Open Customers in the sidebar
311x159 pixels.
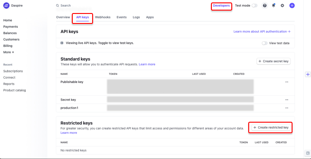(x=12, y=39)
